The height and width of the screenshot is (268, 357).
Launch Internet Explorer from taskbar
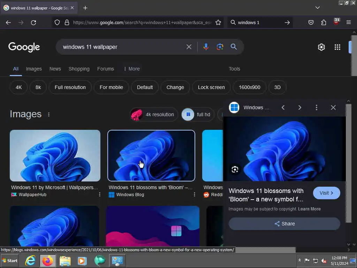click(x=30, y=260)
